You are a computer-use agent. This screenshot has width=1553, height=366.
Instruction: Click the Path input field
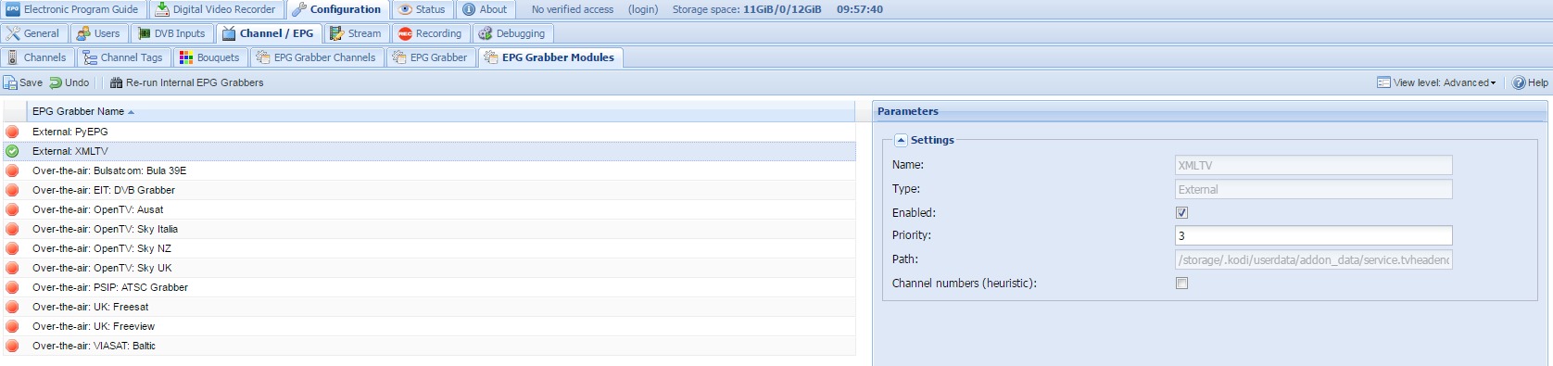pos(1313,259)
